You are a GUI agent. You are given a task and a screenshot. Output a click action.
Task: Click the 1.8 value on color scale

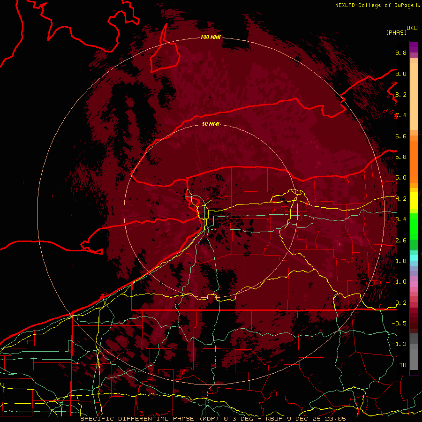pos(401,261)
